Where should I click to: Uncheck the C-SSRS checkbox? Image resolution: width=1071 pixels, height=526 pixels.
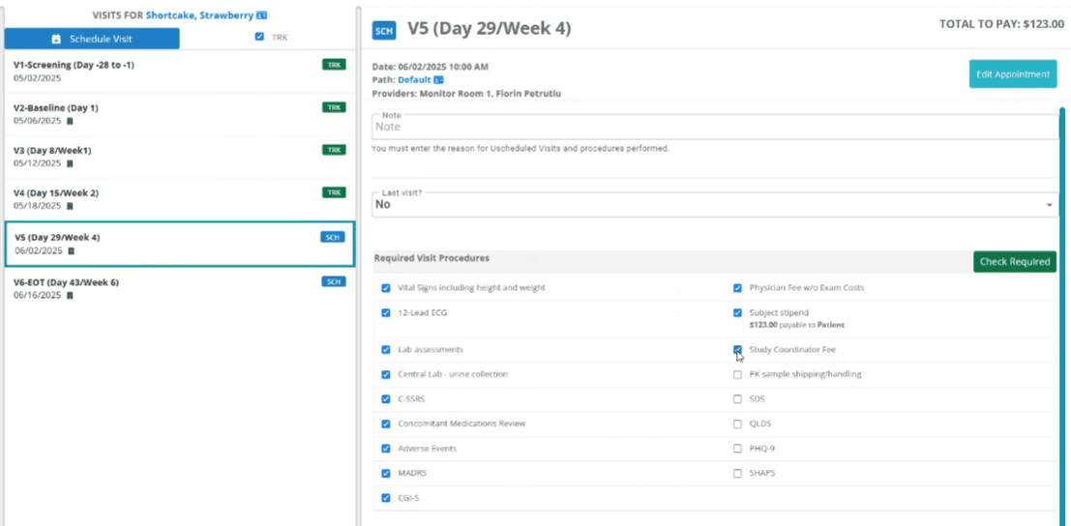(x=386, y=399)
